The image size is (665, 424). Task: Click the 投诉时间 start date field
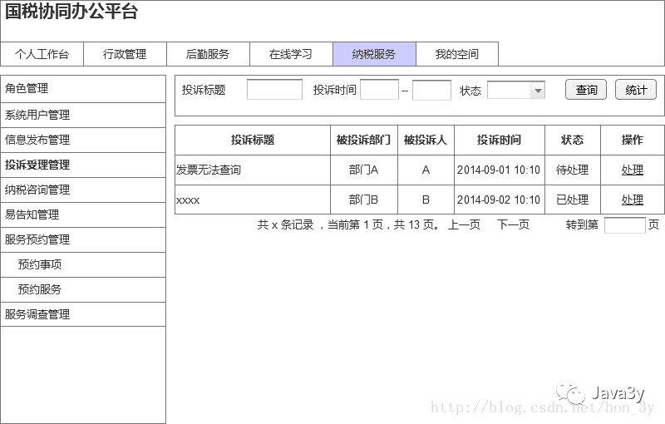point(379,90)
